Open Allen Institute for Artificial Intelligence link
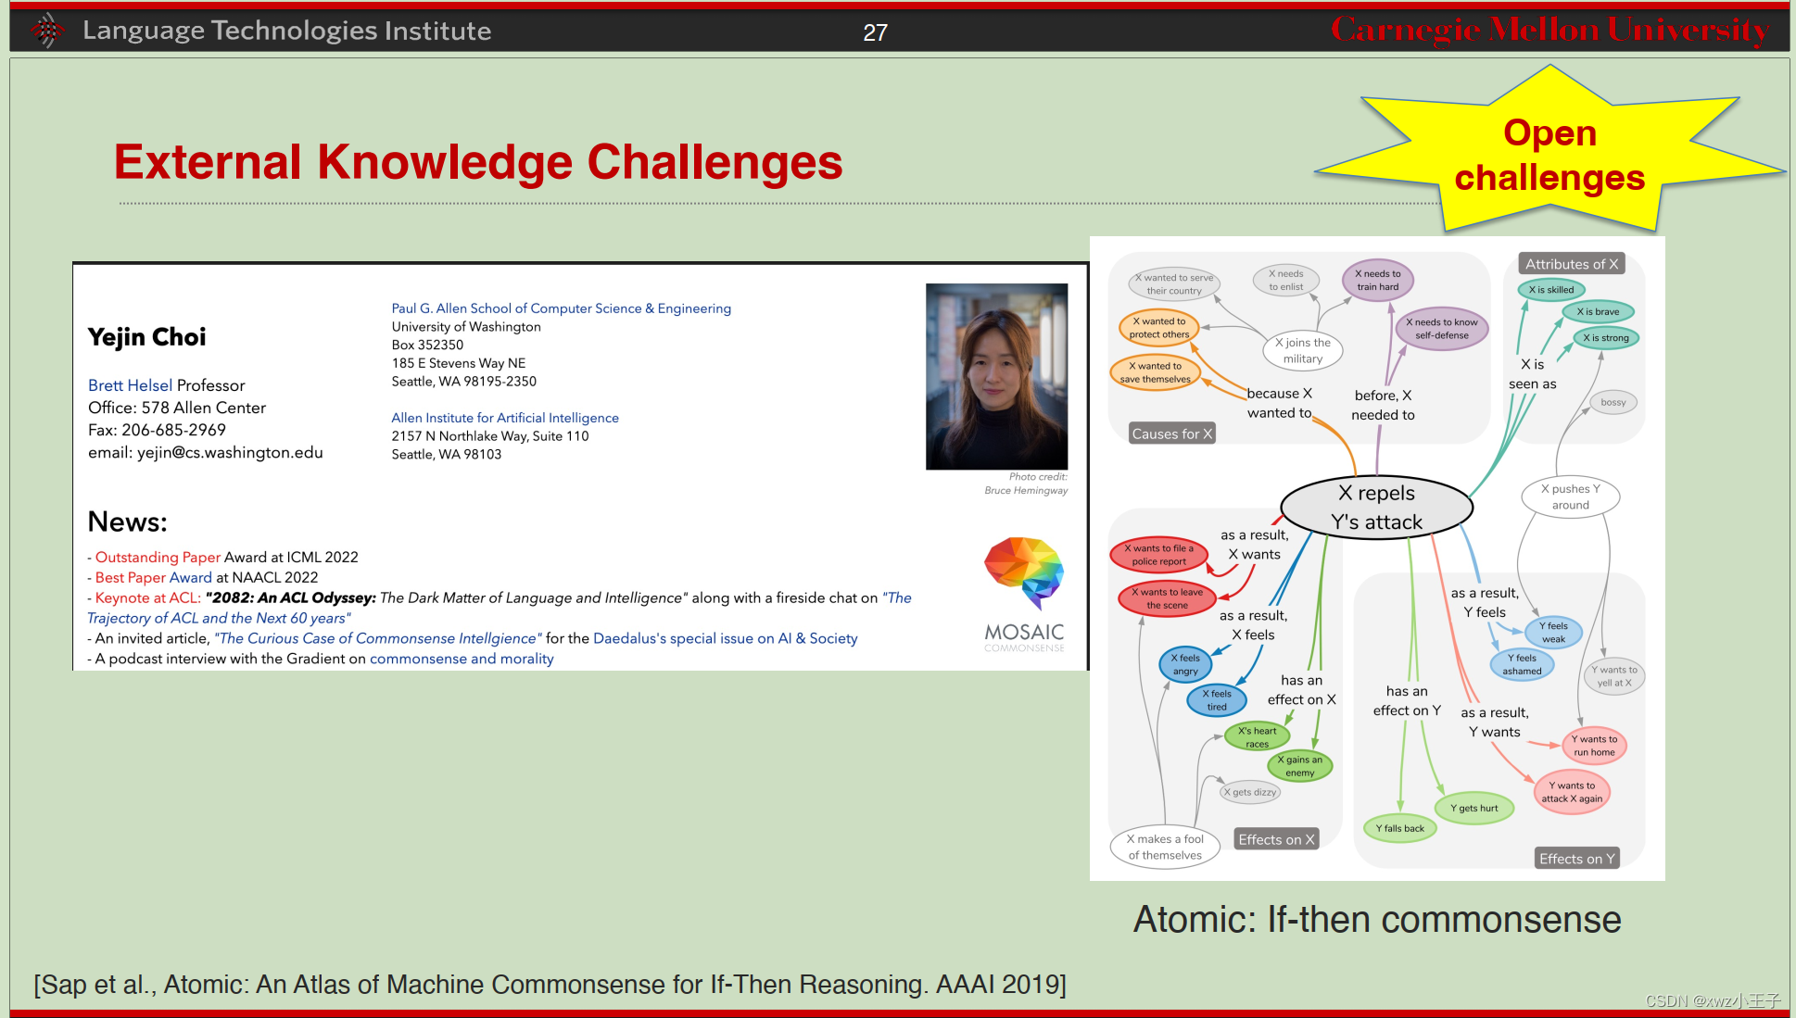The image size is (1796, 1018). click(504, 418)
